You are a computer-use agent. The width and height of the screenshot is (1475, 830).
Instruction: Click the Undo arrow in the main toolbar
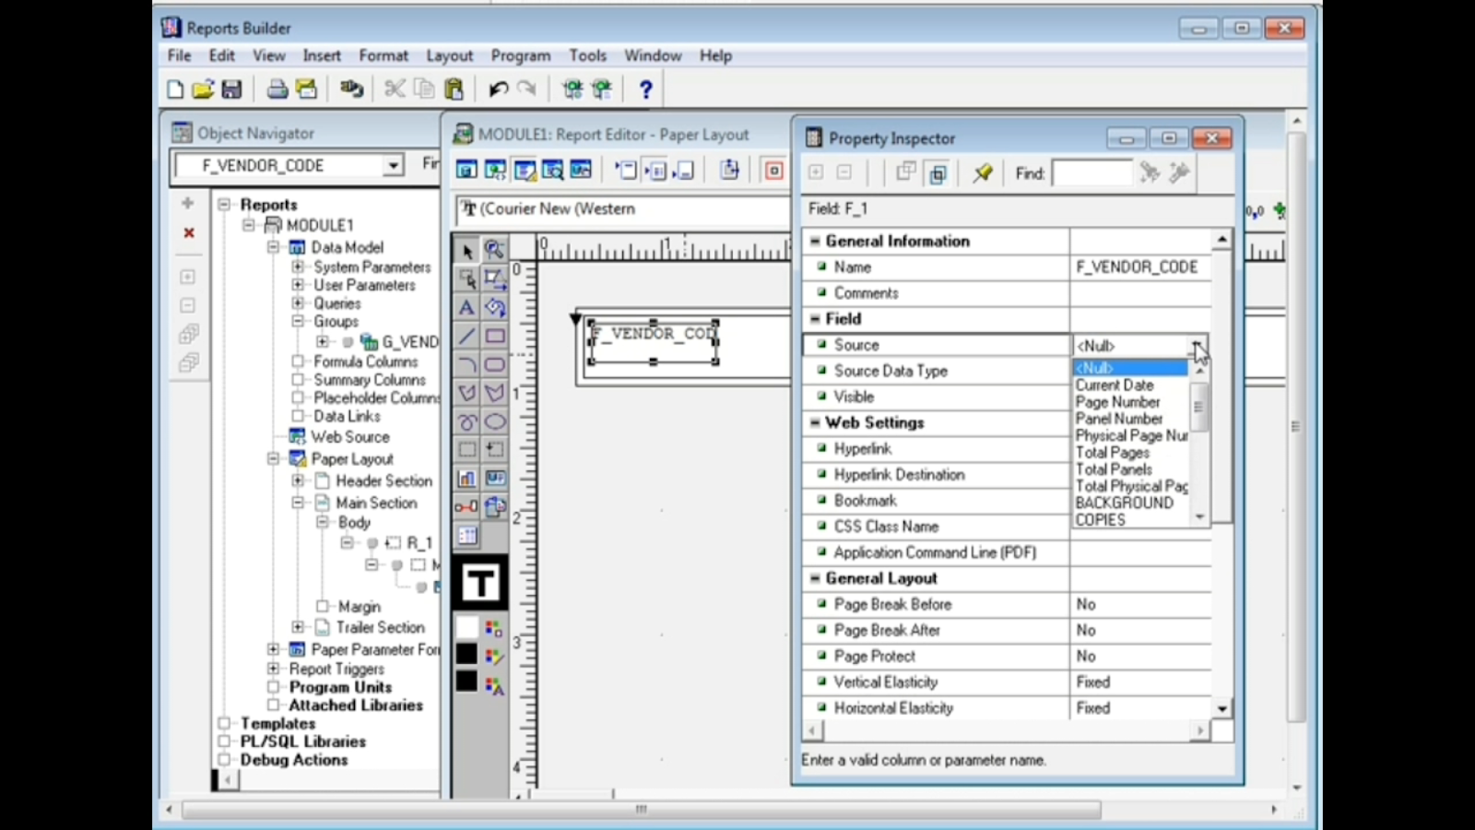[498, 89]
